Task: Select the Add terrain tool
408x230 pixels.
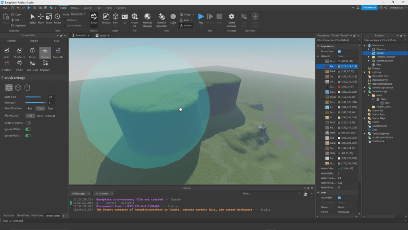Action: coord(7,53)
